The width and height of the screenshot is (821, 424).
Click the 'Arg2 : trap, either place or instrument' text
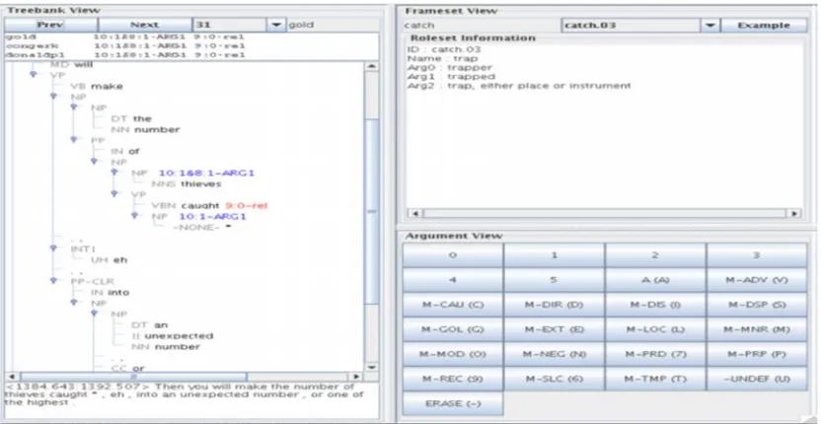click(519, 86)
